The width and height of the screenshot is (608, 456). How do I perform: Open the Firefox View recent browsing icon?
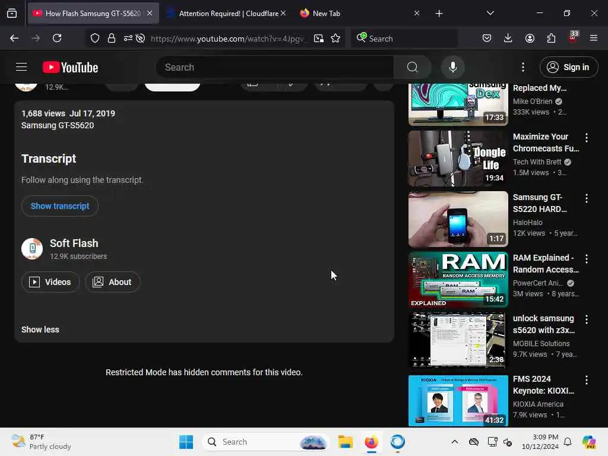tap(12, 14)
